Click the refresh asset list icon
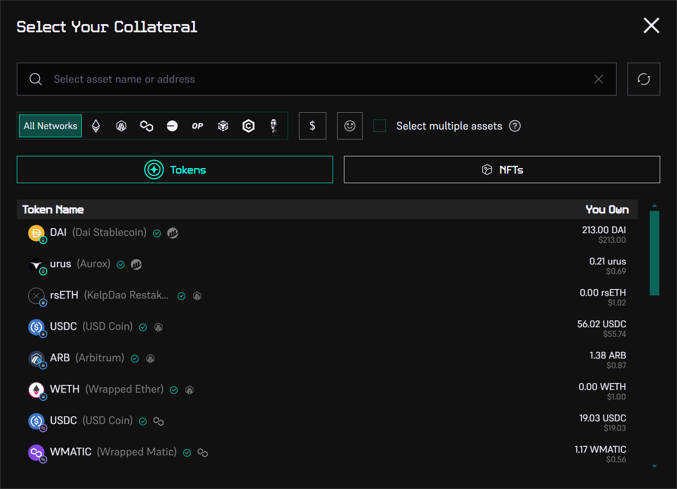This screenshot has width=677, height=489. click(x=643, y=79)
